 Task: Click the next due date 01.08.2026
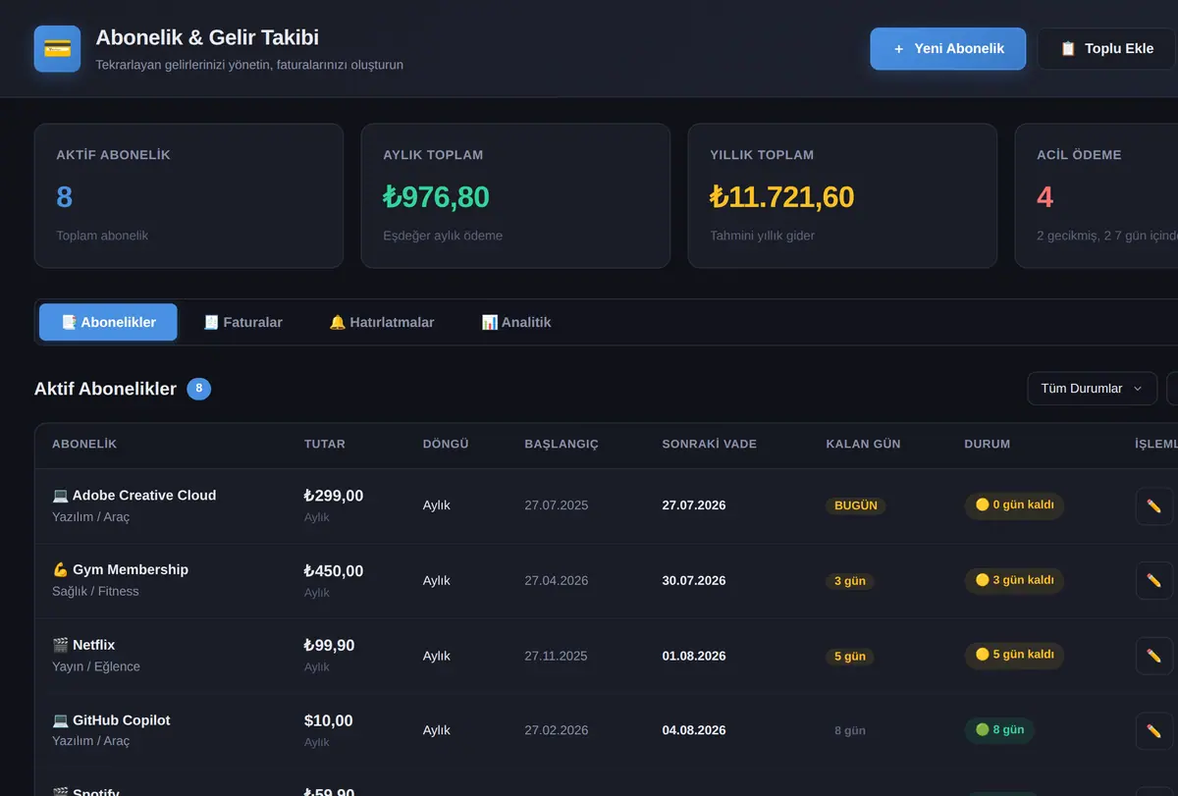694,656
